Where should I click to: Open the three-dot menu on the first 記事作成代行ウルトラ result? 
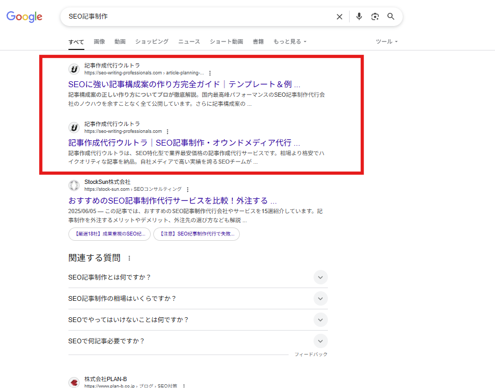coord(210,73)
